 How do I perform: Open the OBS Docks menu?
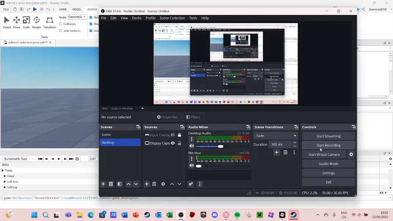coord(137,18)
